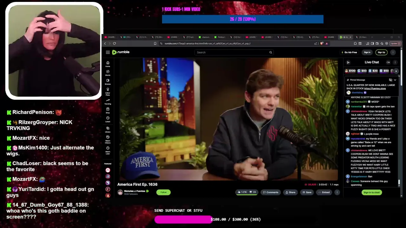Open first Featured channel avatar
This screenshot has height=228, width=406.
(108, 170)
